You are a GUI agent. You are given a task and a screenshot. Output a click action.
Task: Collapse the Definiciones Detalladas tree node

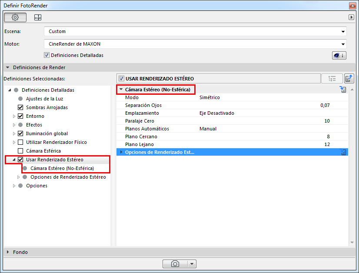[x=10, y=90]
